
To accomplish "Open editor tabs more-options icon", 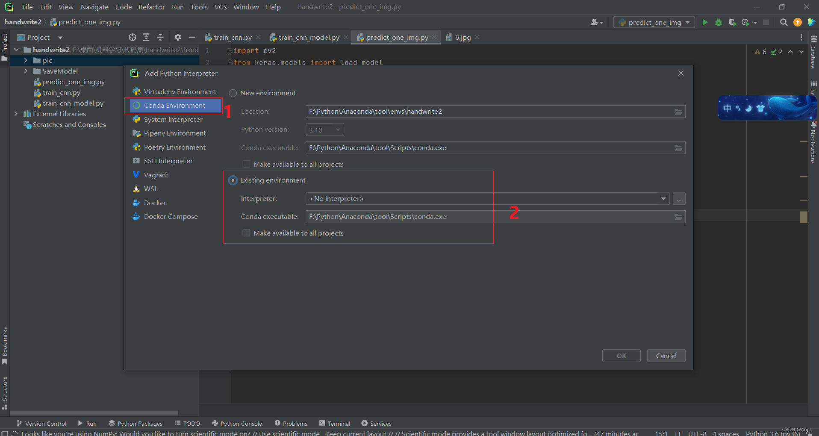I will (x=801, y=37).
